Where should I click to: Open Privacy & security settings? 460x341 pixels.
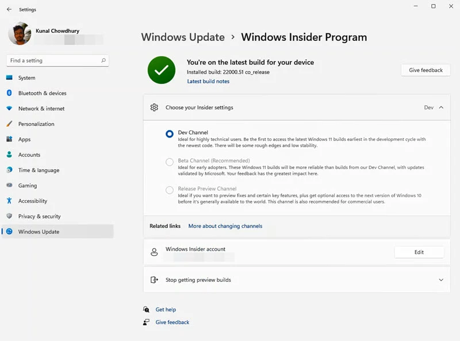tap(57, 216)
